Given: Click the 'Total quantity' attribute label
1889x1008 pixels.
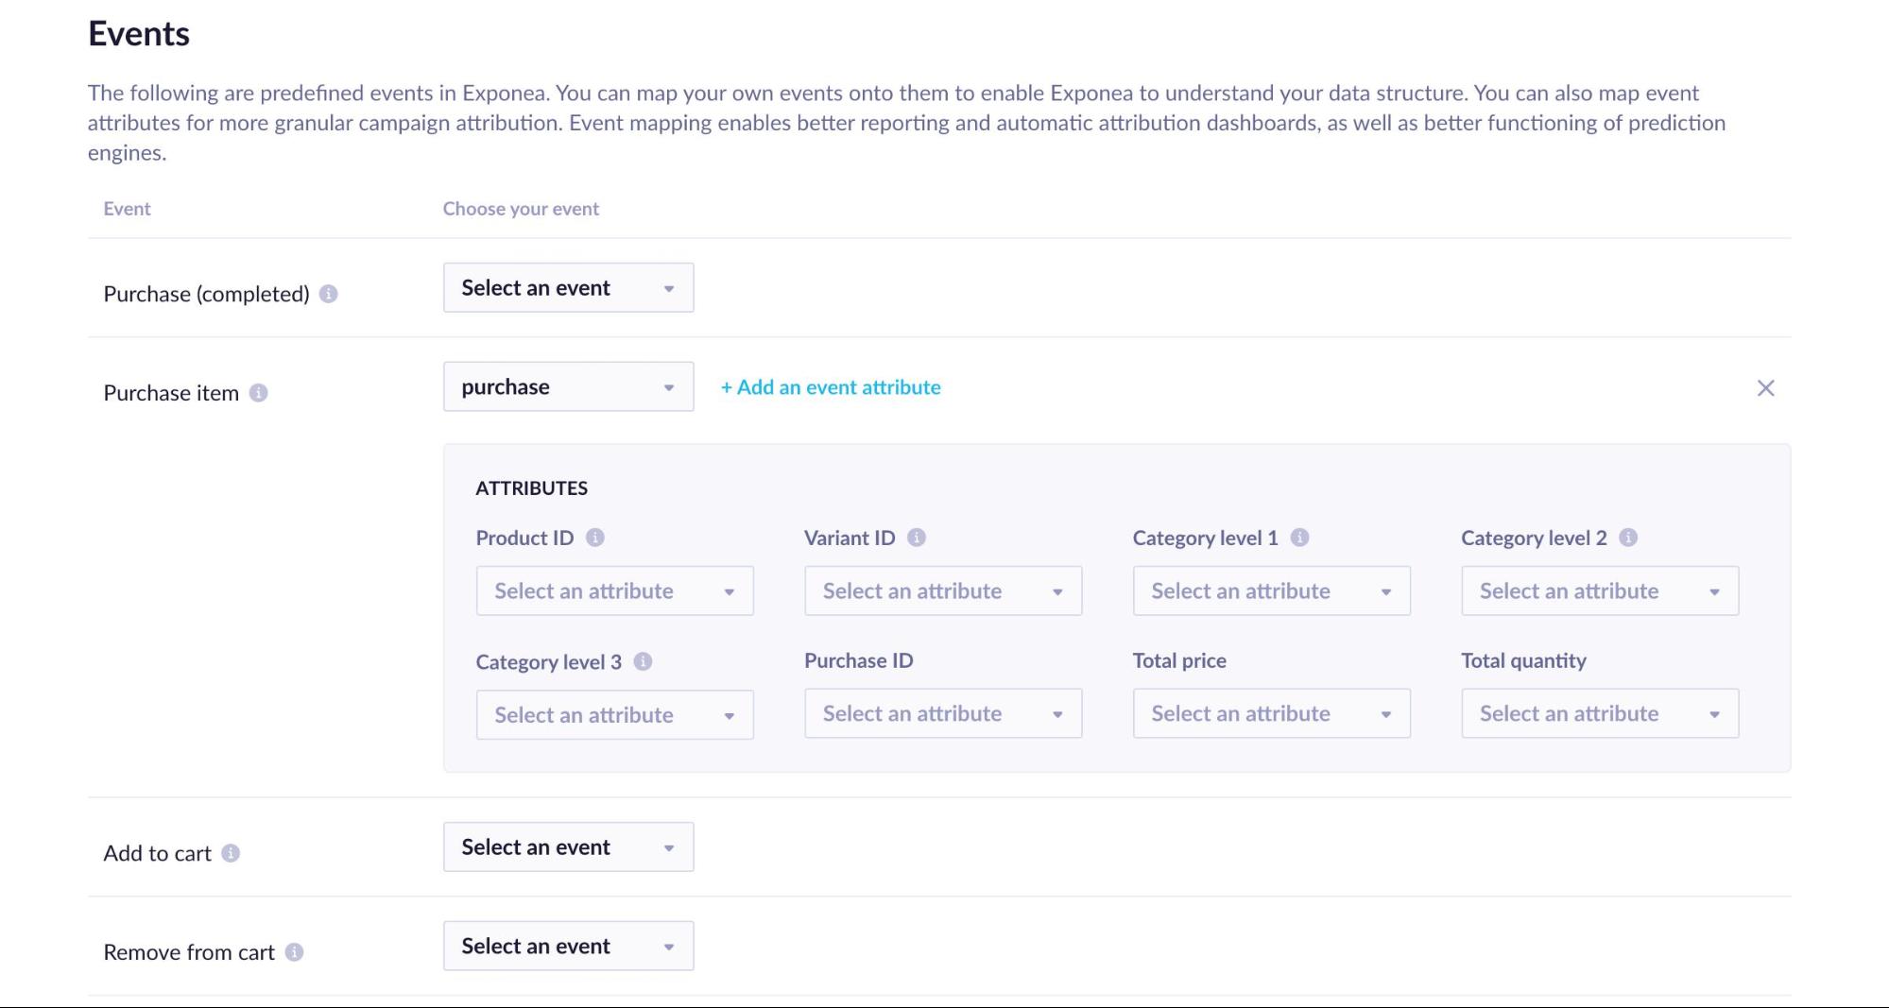Looking at the screenshot, I should (1523, 661).
